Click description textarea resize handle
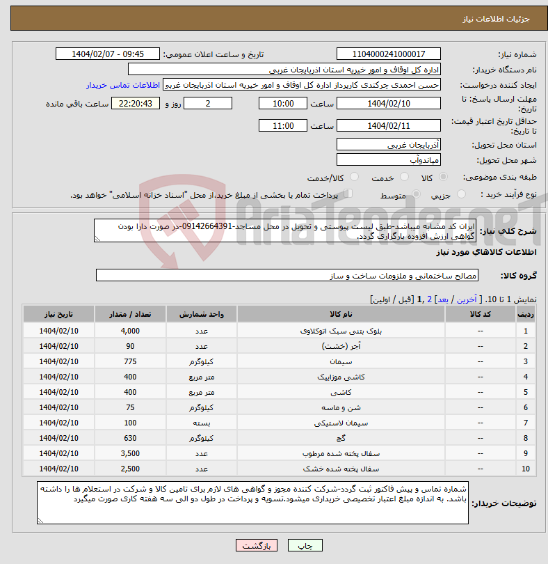This screenshot has width=548, height=564. tap(97, 238)
